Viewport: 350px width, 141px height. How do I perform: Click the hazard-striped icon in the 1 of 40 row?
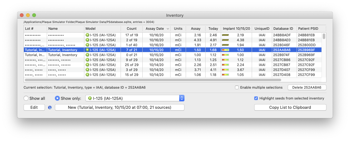pyautogui.click(x=225, y=45)
